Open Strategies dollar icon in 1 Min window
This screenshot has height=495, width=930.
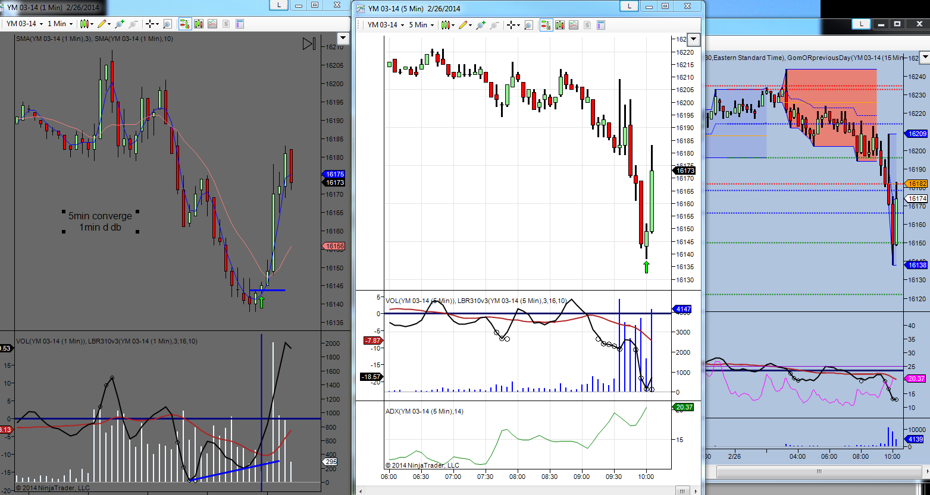click(x=226, y=24)
